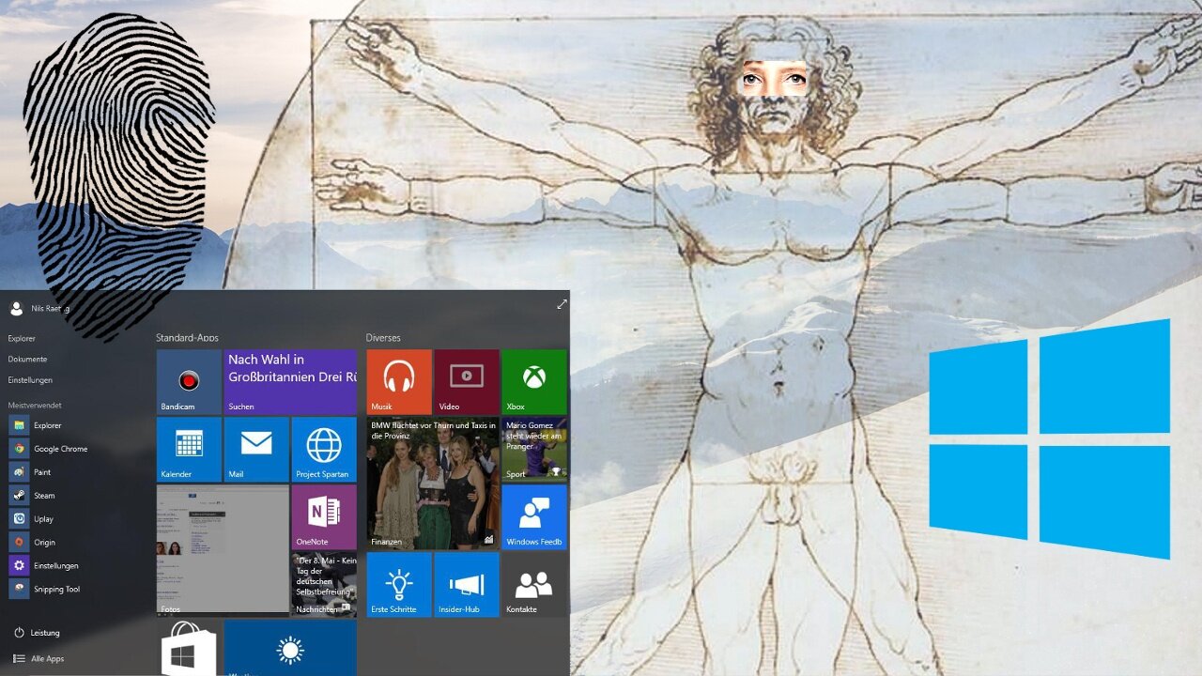Open the Fotos screenshot thumbnail tile
Screen dimensions: 1202x676
(223, 550)
